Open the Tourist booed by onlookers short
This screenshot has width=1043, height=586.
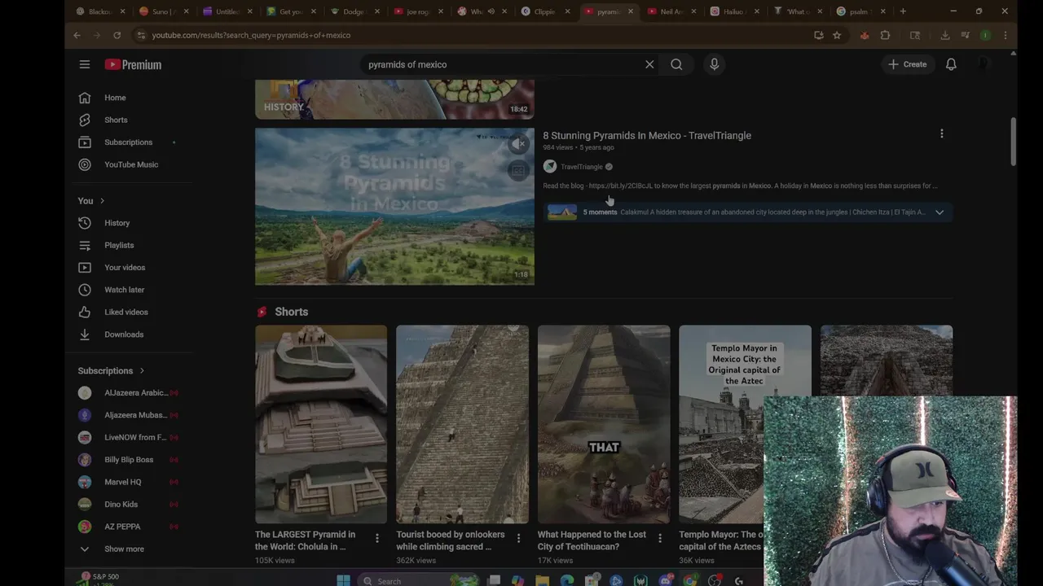[462, 424]
